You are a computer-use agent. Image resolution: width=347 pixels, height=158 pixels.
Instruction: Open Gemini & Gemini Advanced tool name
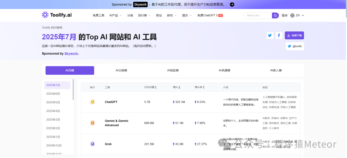(116, 123)
